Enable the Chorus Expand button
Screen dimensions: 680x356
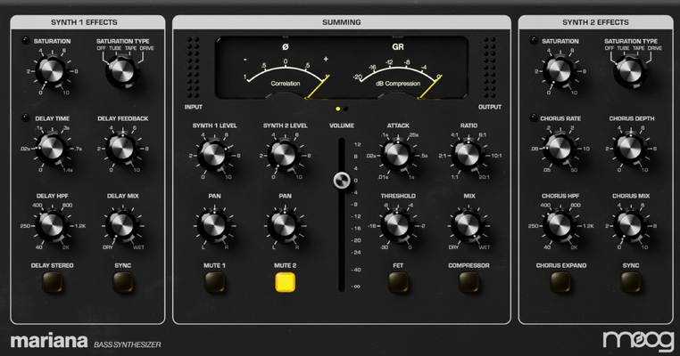[x=560, y=282]
